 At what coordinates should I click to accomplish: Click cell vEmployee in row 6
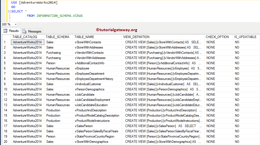97,68
